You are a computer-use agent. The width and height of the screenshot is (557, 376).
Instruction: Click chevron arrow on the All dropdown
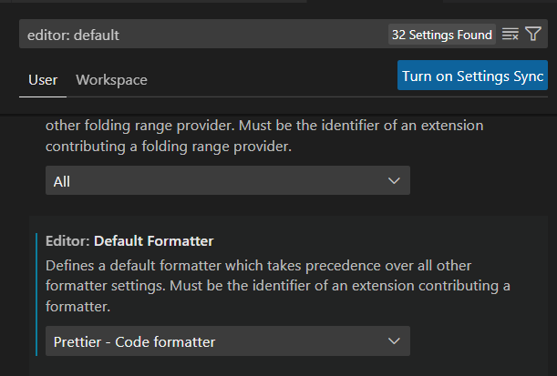point(394,181)
